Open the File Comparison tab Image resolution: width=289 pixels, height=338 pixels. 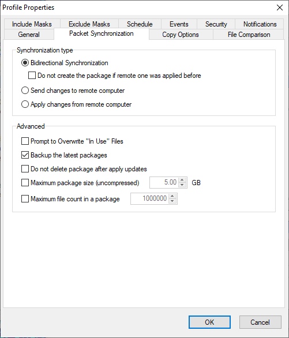[249, 35]
